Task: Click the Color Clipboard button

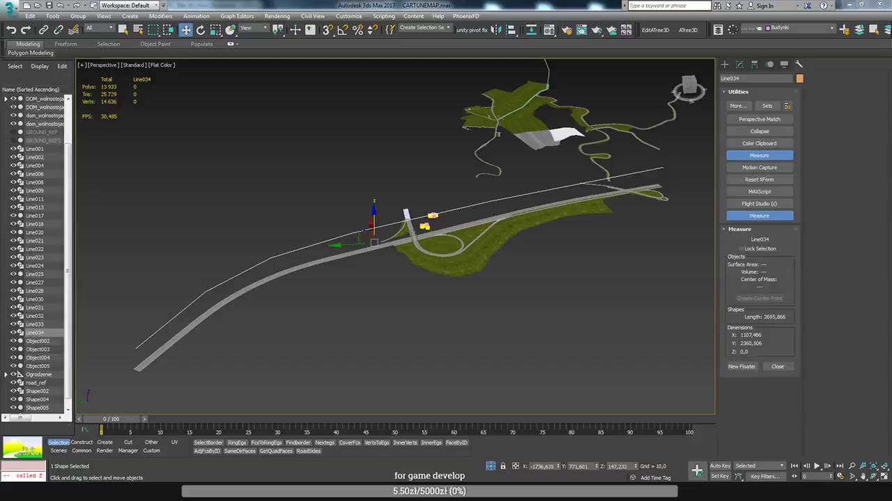Action: click(x=760, y=143)
